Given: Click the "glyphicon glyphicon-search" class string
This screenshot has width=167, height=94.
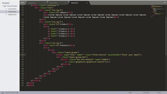Looking at the screenshot, I should (x=90, y=62).
